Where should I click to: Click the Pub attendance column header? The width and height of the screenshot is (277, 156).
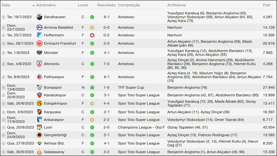pyautogui.click(x=266, y=6)
